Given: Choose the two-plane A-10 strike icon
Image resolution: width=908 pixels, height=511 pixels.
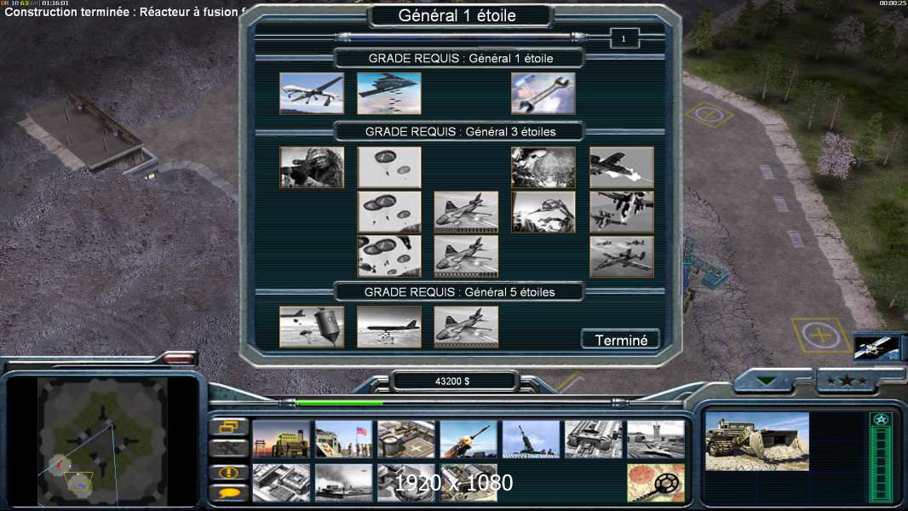Looking at the screenshot, I should click(x=622, y=212).
